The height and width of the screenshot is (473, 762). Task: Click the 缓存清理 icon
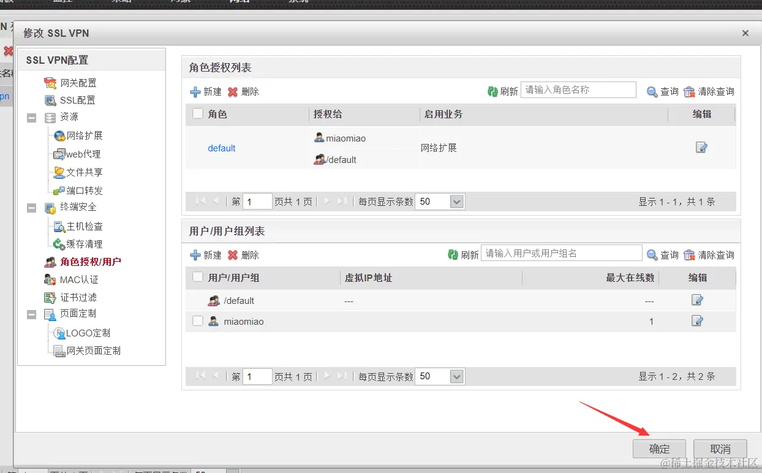59,244
